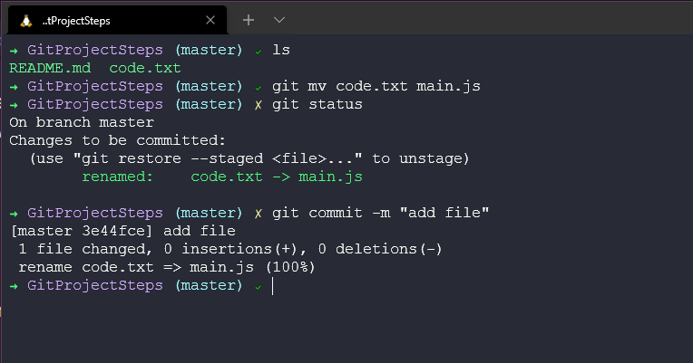This screenshot has width=693, height=363.
Task: Click the yellow X mark before git commit
Action: (x=259, y=213)
